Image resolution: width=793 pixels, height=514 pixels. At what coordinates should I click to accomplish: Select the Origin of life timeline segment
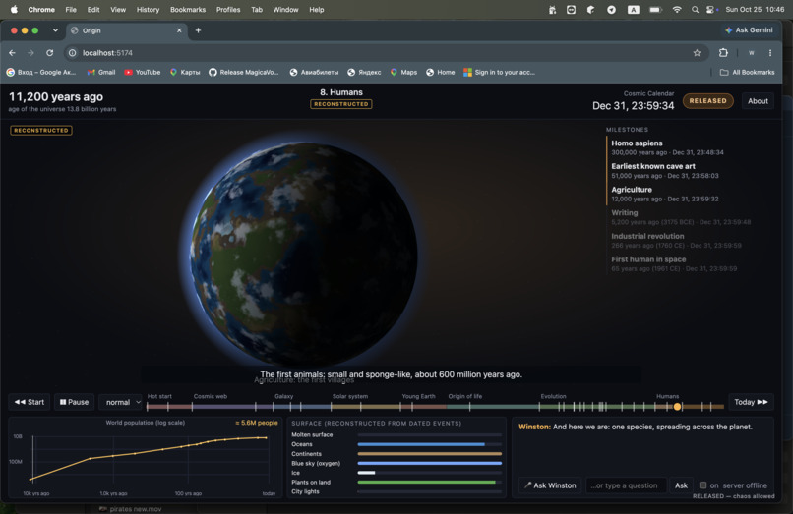(493, 406)
